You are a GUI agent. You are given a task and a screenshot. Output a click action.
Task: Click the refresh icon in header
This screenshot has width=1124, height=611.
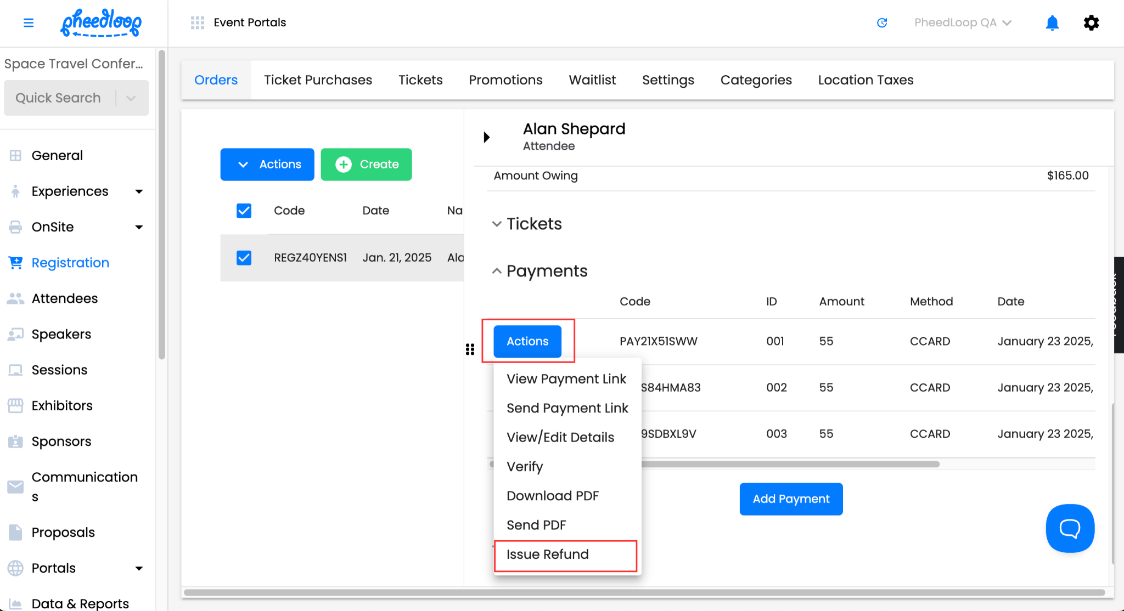tap(882, 22)
